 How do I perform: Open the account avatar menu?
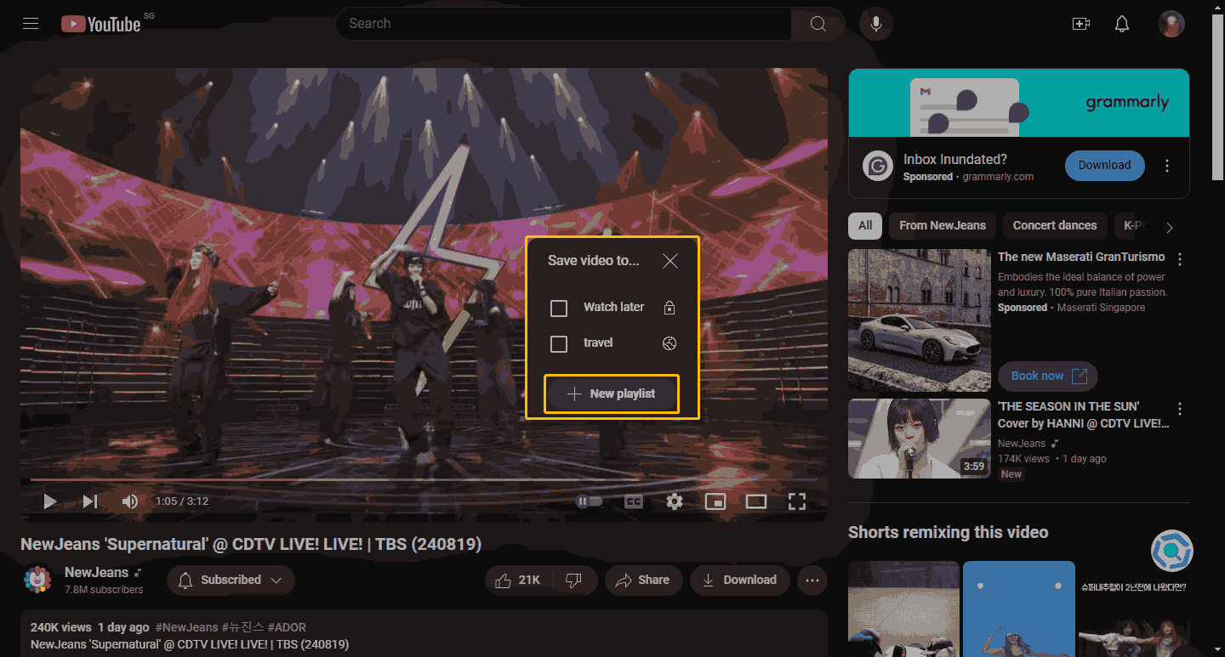coord(1171,24)
